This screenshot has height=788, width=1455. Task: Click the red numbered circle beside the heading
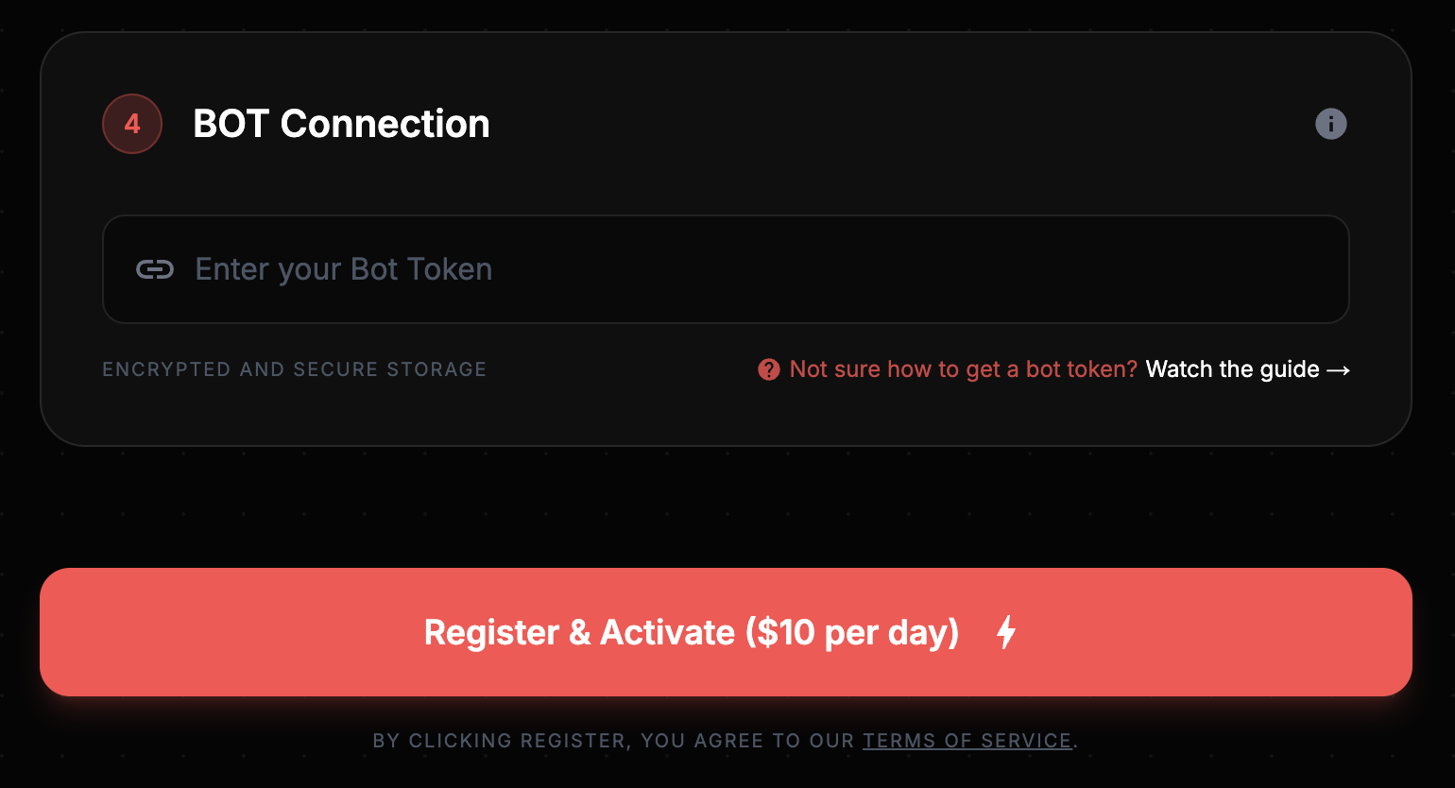pyautogui.click(x=132, y=124)
